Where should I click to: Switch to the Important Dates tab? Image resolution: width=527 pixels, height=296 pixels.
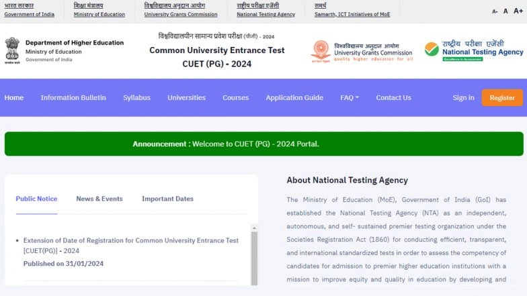point(168,199)
